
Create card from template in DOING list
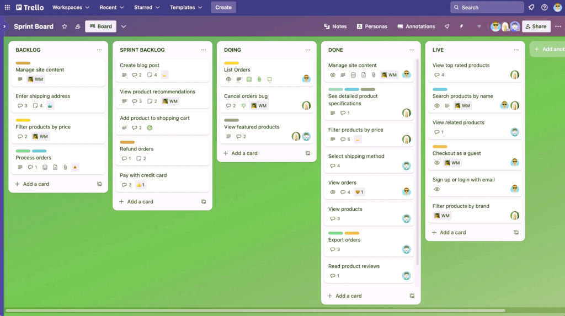click(308, 153)
